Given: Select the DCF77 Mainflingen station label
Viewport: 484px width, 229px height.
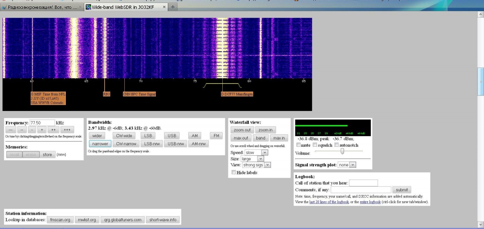Looking at the screenshot, I should click(237, 94).
